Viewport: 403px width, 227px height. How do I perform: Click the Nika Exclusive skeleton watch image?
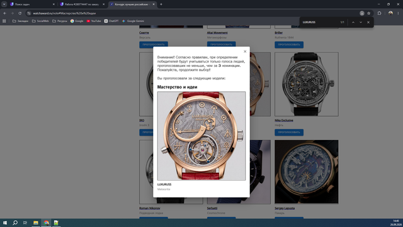(307, 84)
